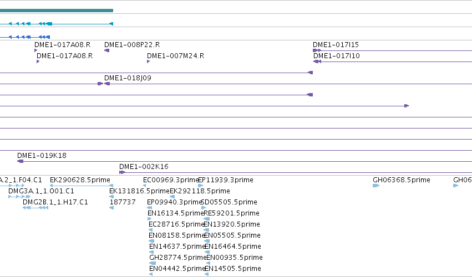
Task: Click the DMG2B.1_1.H17.C1 glyph arrows
Action: (x=35, y=208)
